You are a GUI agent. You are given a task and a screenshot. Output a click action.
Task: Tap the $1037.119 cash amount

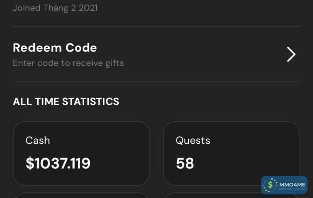58,163
